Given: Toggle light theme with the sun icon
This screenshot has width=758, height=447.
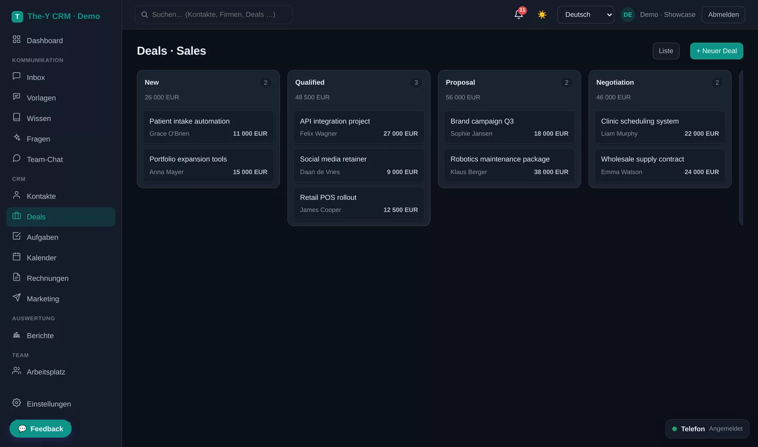Looking at the screenshot, I should point(542,15).
